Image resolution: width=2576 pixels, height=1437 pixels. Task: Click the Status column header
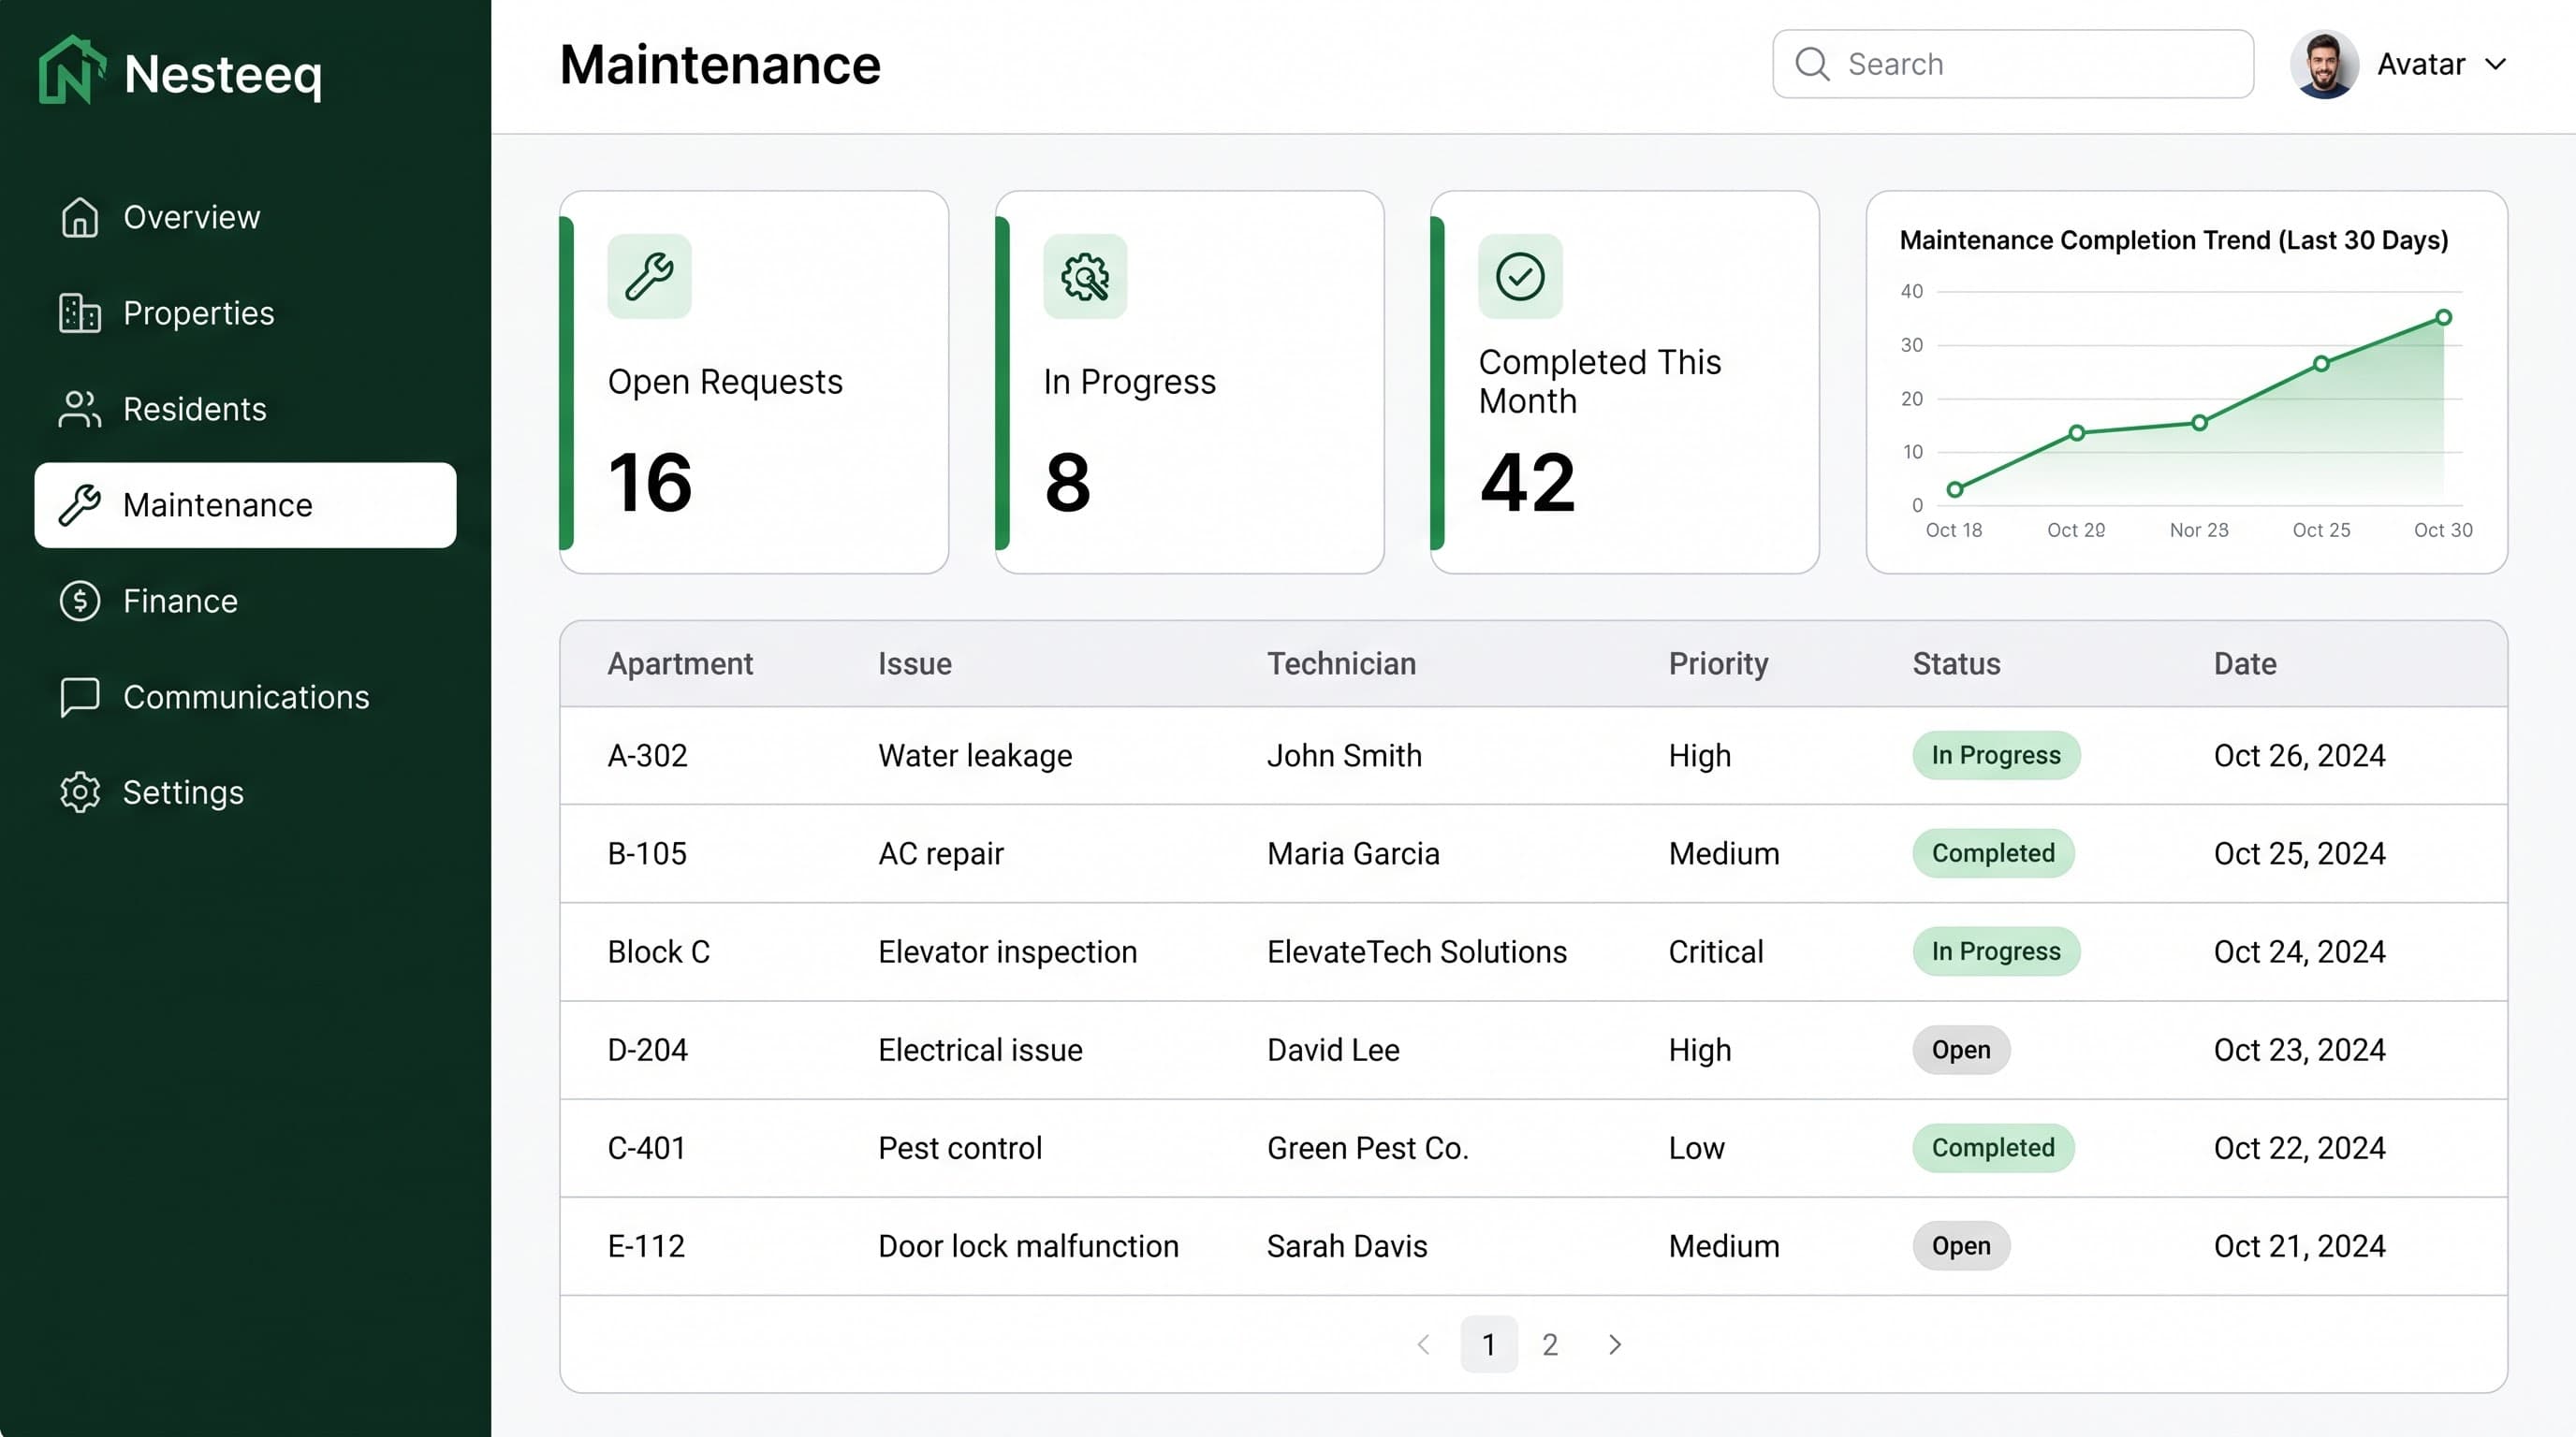point(1956,663)
